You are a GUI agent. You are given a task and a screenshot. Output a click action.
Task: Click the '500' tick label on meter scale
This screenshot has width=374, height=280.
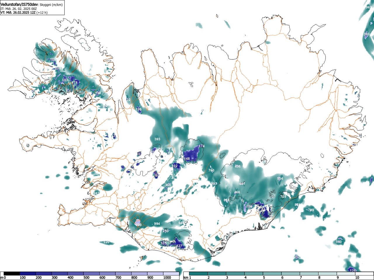coord(86,278)
